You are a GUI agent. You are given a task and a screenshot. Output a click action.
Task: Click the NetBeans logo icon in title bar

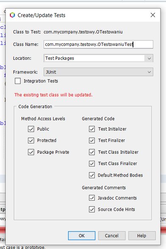coord(12,15)
